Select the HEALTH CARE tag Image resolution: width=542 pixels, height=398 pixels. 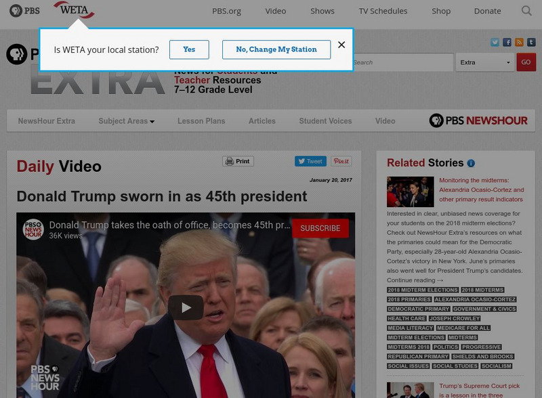tap(406, 319)
